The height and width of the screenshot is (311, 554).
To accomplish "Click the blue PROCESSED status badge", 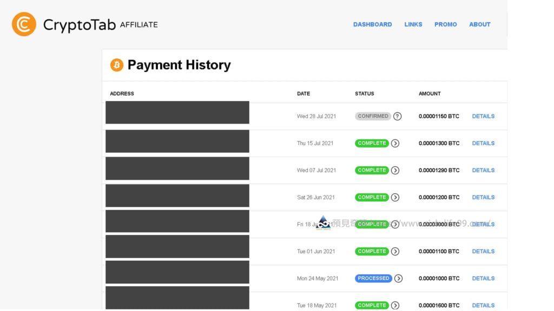I will pos(373,279).
